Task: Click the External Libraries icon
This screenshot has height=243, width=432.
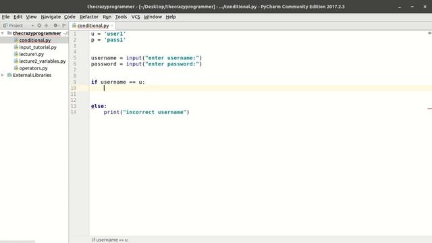Action: [x=9, y=75]
